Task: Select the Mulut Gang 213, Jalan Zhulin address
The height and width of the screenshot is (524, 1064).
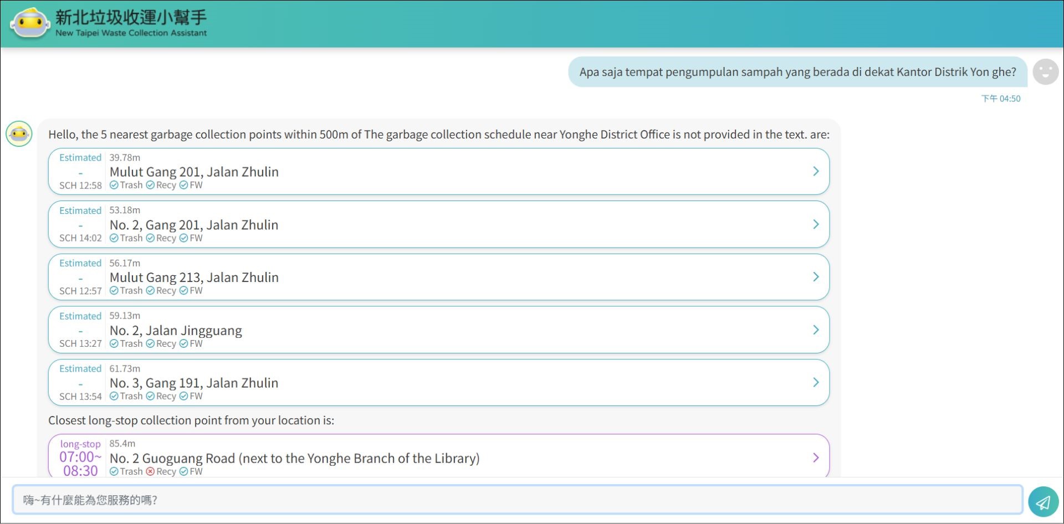Action: pos(194,278)
